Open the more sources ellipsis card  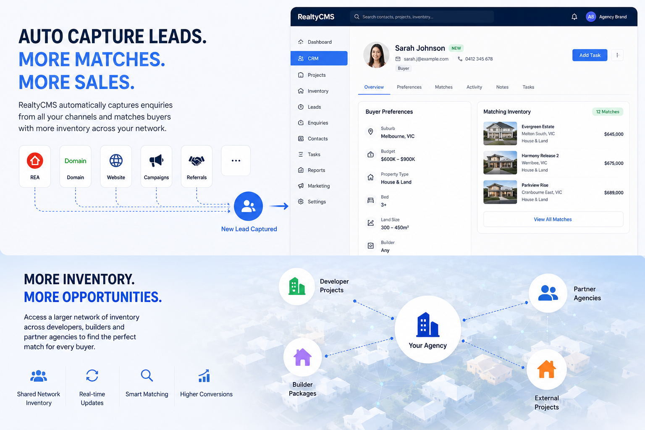pyautogui.click(x=236, y=160)
